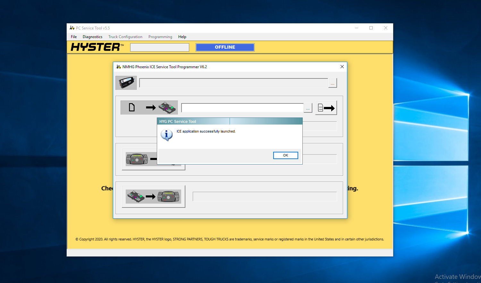Click browse button beside the interface field
This screenshot has height=283, width=481.
[x=333, y=83]
